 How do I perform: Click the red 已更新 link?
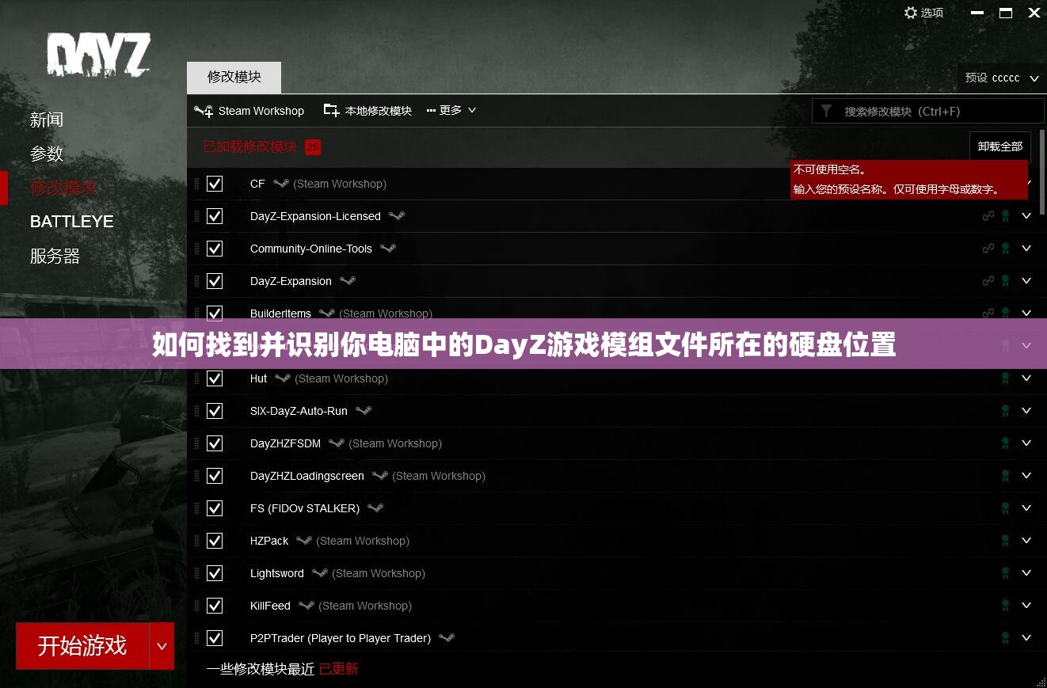[339, 669]
